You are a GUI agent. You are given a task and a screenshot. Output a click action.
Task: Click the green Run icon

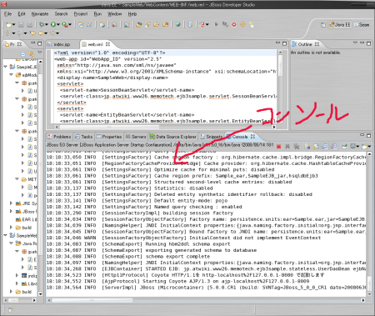tap(52, 24)
